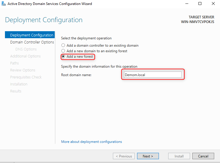220x163 pixels.
Task: Maximize the wizard window
Action: coord(200,4)
